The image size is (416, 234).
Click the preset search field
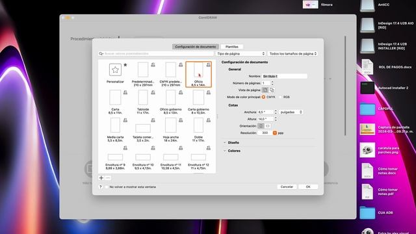156,53
